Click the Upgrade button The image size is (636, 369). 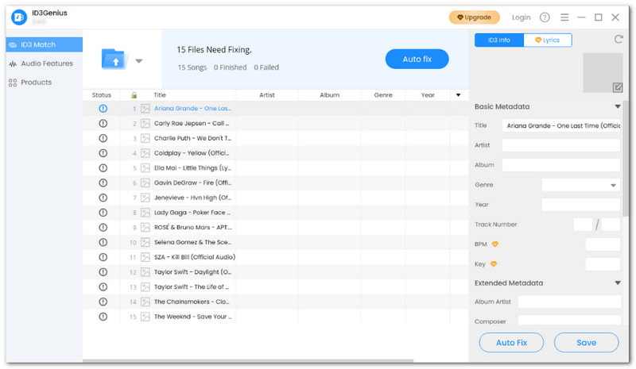pos(474,17)
